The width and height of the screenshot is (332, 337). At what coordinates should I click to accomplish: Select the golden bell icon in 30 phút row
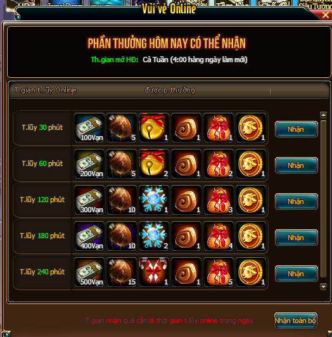(x=154, y=128)
